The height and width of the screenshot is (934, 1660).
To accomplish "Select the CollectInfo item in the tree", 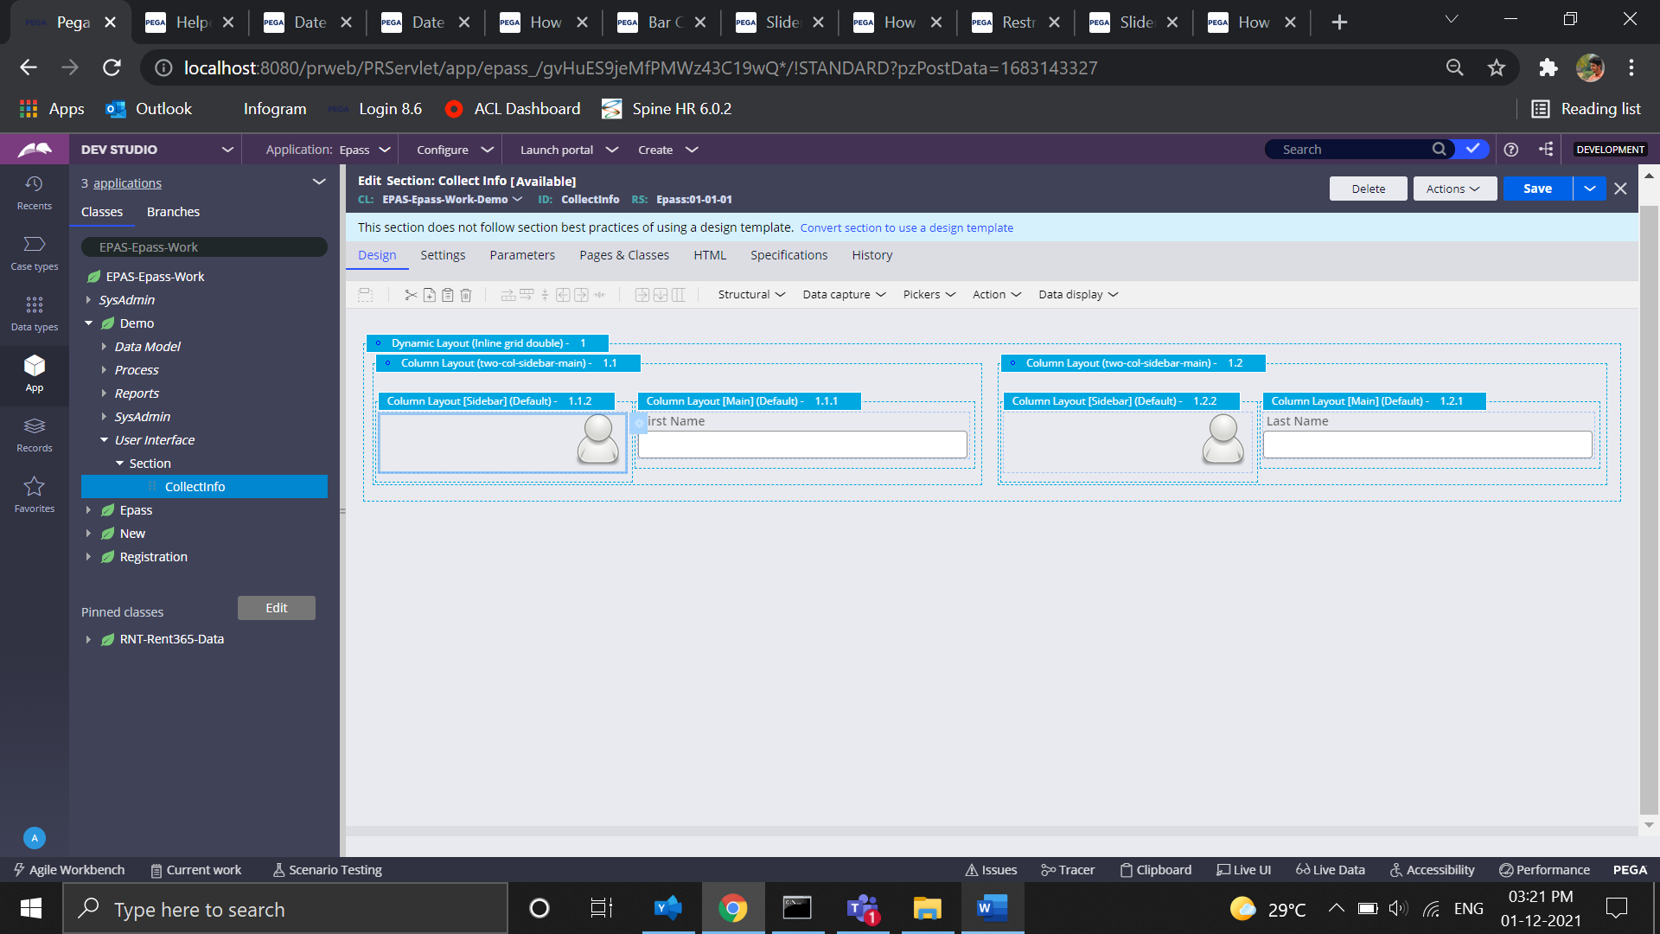I will 195,486.
